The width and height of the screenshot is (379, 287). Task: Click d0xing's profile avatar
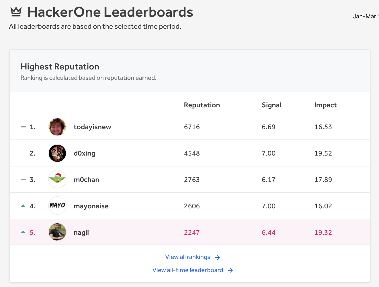[57, 153]
